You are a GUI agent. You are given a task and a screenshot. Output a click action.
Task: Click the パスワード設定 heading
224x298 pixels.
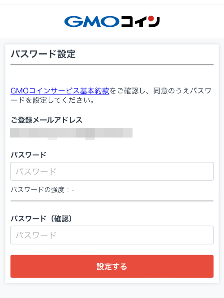pyautogui.click(x=43, y=54)
